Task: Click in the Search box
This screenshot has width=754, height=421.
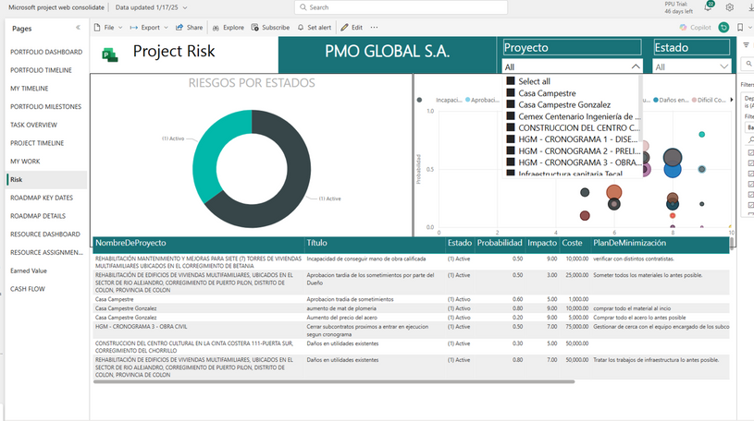Action: click(401, 7)
